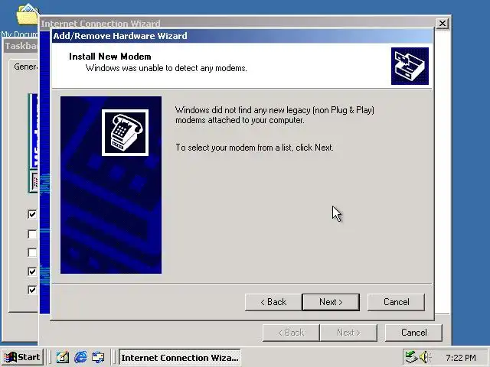Launch Internet Explorer from Quick Launch

click(80, 357)
